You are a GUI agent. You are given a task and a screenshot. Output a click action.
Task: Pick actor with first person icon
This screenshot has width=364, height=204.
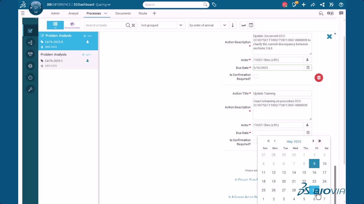coord(308,60)
